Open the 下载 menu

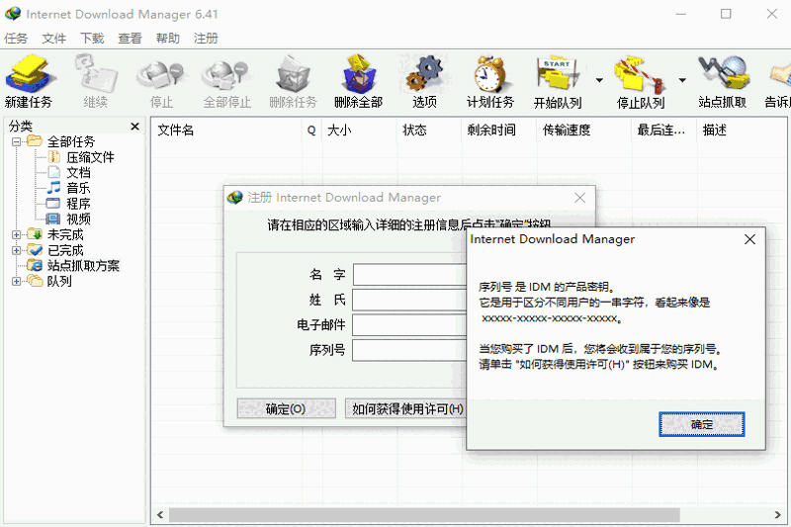pyautogui.click(x=92, y=39)
